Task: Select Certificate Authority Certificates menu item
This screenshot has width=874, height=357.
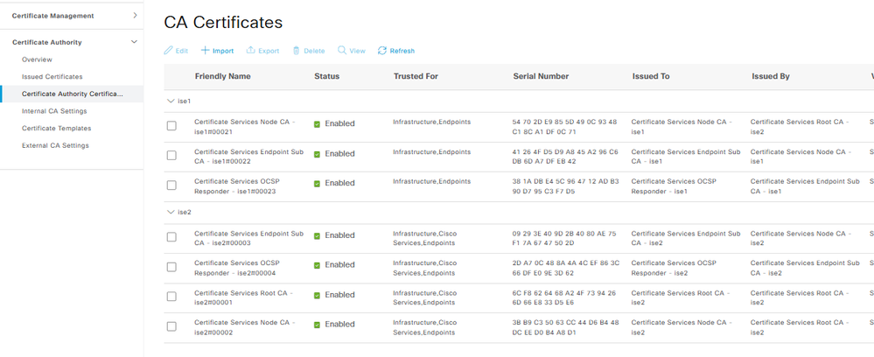Action: coord(73,94)
